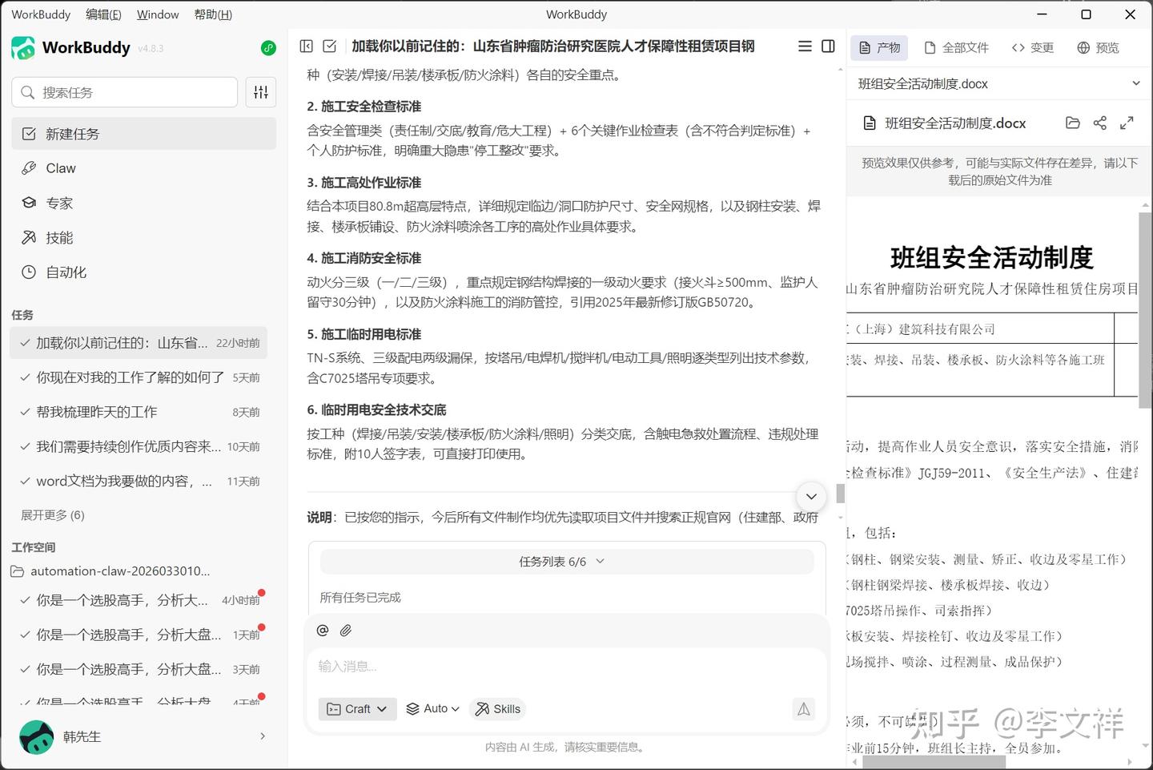Screen dimensions: 1153x770
Task: Open the Auto model dropdown
Action: point(432,709)
